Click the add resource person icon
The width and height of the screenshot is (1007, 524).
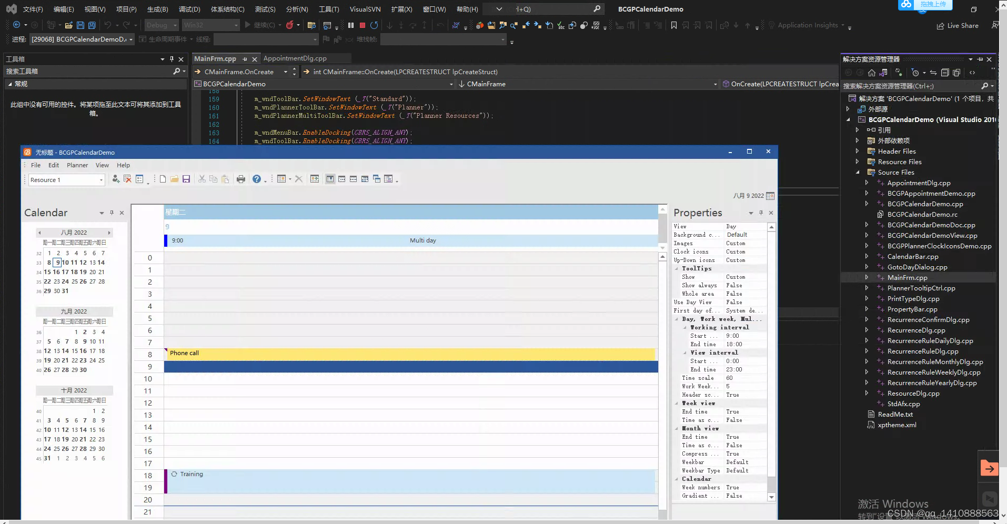116,179
